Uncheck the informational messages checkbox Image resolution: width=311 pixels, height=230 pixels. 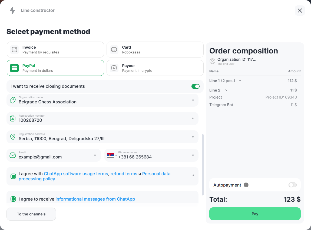pos(13,199)
